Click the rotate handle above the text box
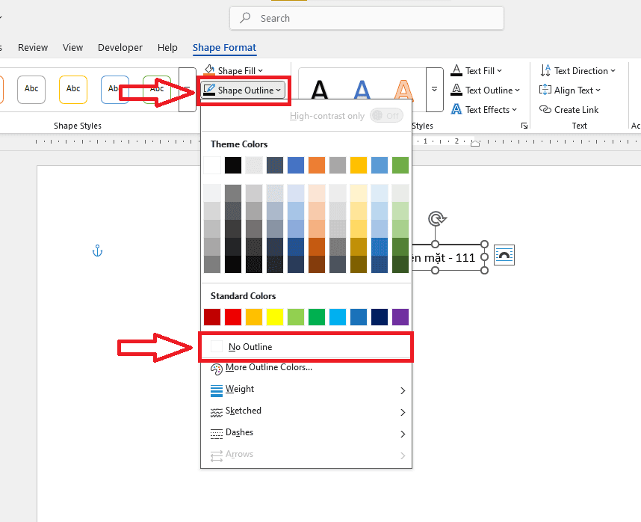Image resolution: width=641 pixels, height=522 pixels. coord(437,218)
